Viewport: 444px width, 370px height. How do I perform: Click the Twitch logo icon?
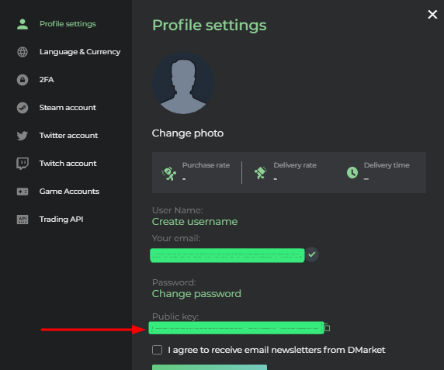(23, 164)
